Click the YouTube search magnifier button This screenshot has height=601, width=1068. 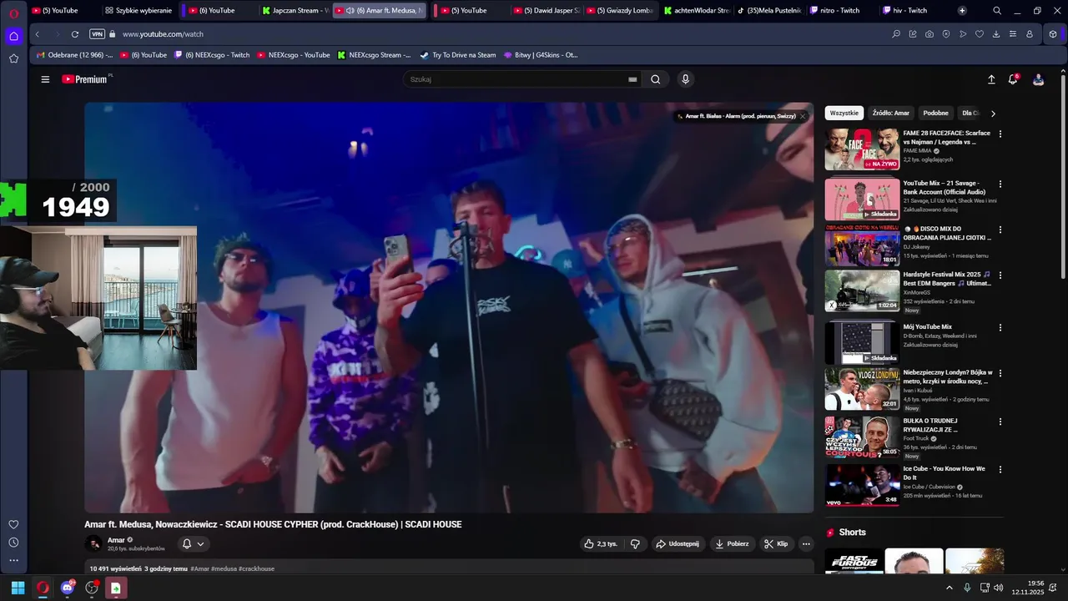click(x=656, y=79)
